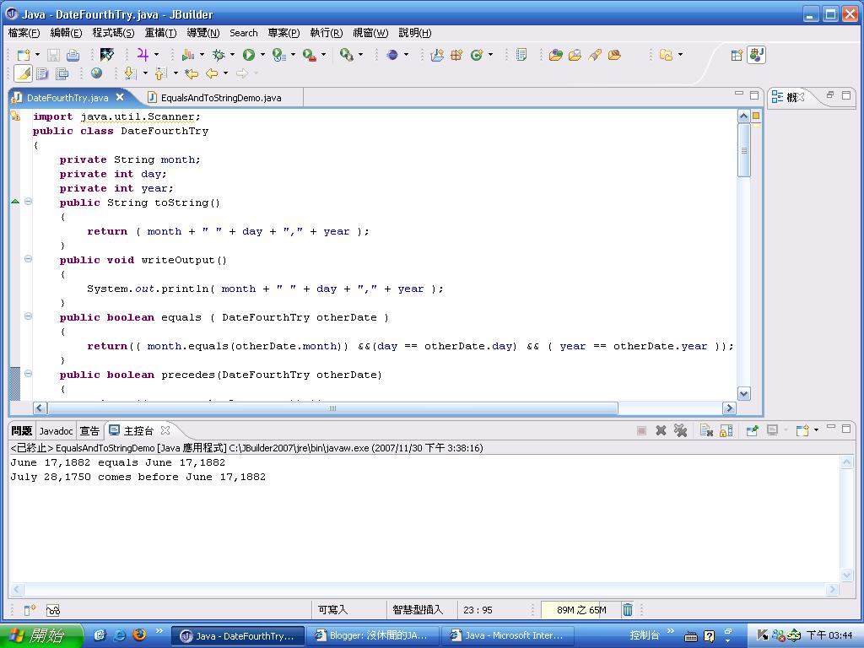Click the 開始 Start button
864x648 pixels.
click(x=40, y=636)
